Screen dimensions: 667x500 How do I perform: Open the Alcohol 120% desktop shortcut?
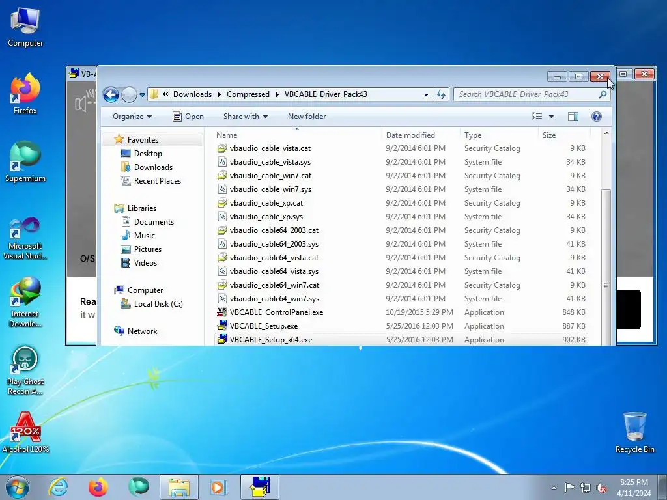click(25, 432)
